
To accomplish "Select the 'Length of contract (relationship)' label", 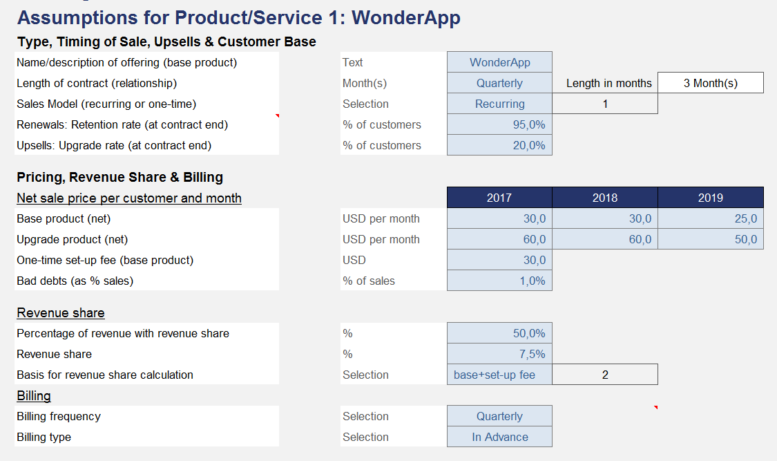I will click(x=97, y=83).
